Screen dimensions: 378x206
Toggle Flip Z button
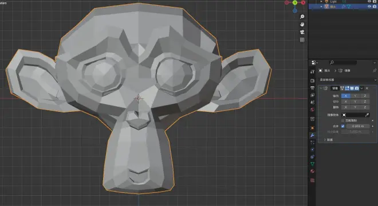pos(365,107)
